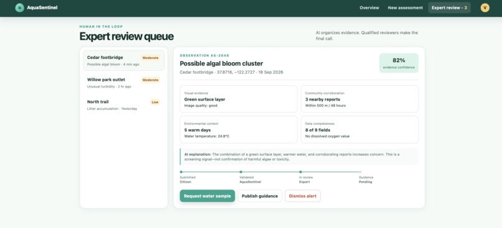
Task: Click the Possible algal bloom cluster heading
Action: (221, 63)
